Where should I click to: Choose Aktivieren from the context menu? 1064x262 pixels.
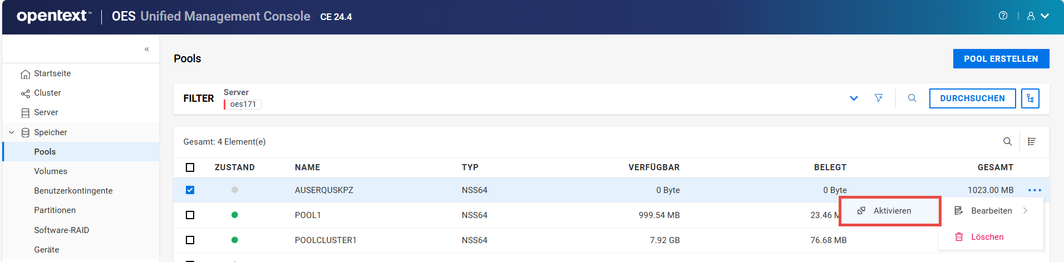pos(891,211)
